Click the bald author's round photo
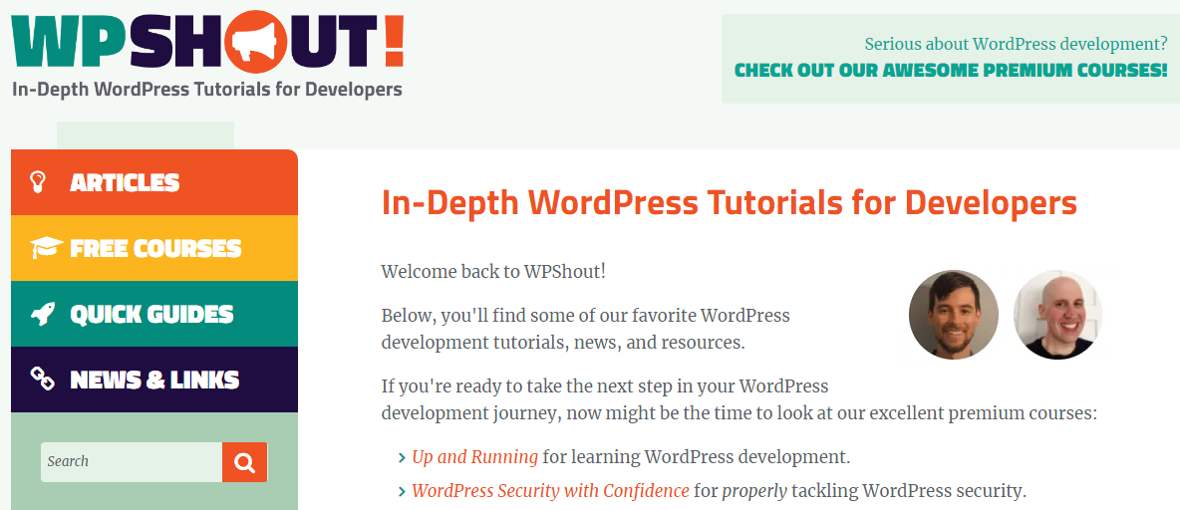Screen dimensions: 1180x510 click(x=1057, y=315)
